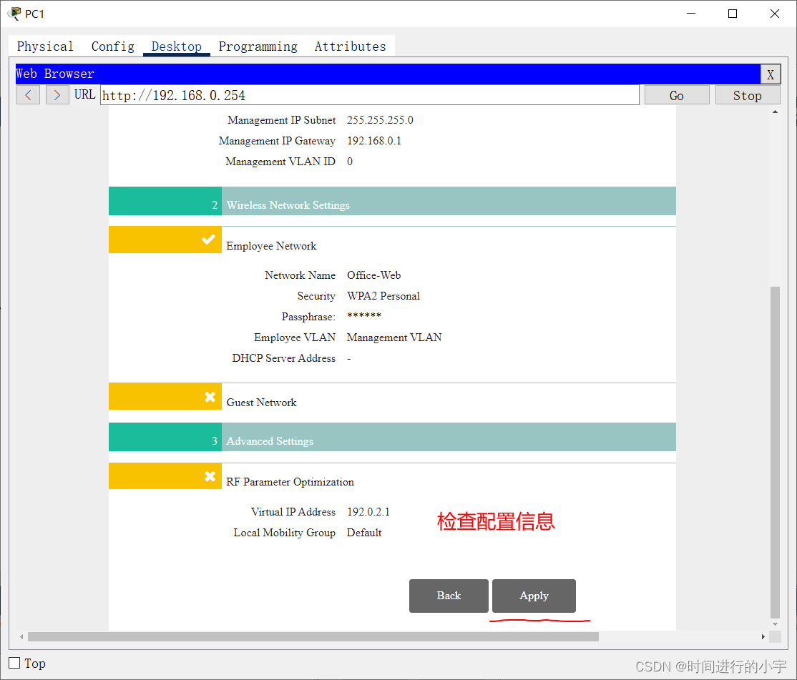The width and height of the screenshot is (797, 680).
Task: Click the Management IP Gateway label
Action: (277, 141)
